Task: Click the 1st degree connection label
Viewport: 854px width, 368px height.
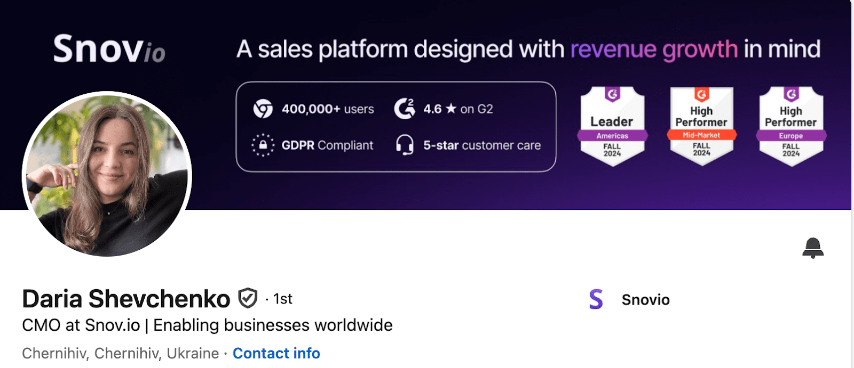Action: point(282,299)
